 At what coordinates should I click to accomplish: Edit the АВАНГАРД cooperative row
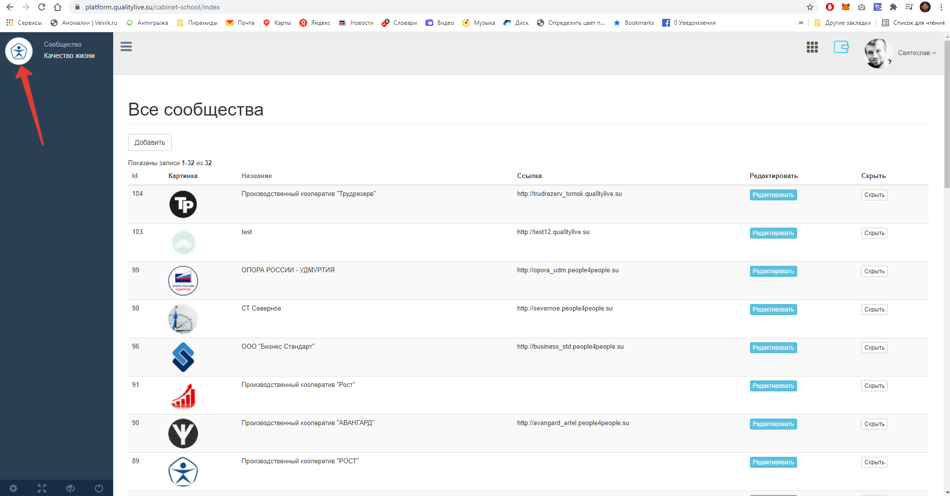coord(773,424)
